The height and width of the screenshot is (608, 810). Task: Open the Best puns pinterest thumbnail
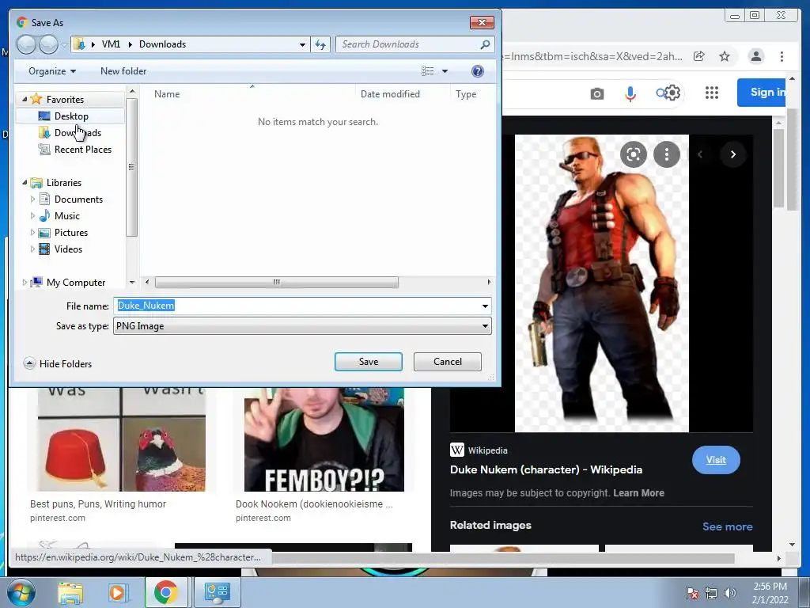pyautogui.click(x=121, y=439)
